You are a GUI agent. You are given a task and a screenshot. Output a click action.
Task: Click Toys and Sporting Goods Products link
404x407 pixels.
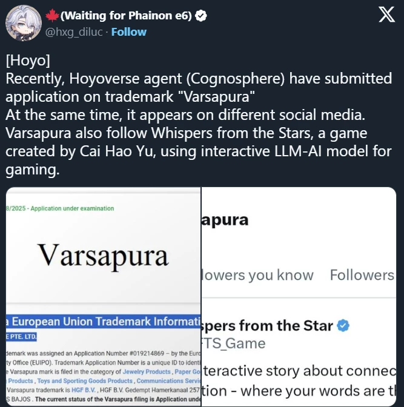click(85, 381)
